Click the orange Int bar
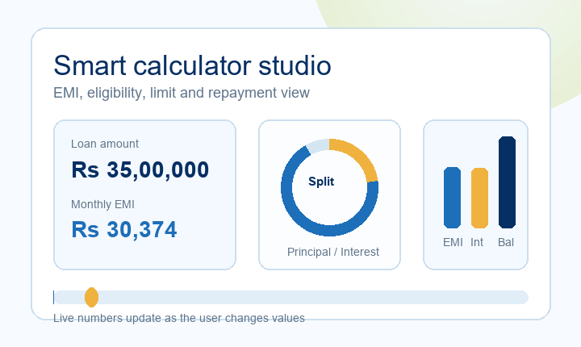Viewport: 581px width, 347px height. click(479, 198)
